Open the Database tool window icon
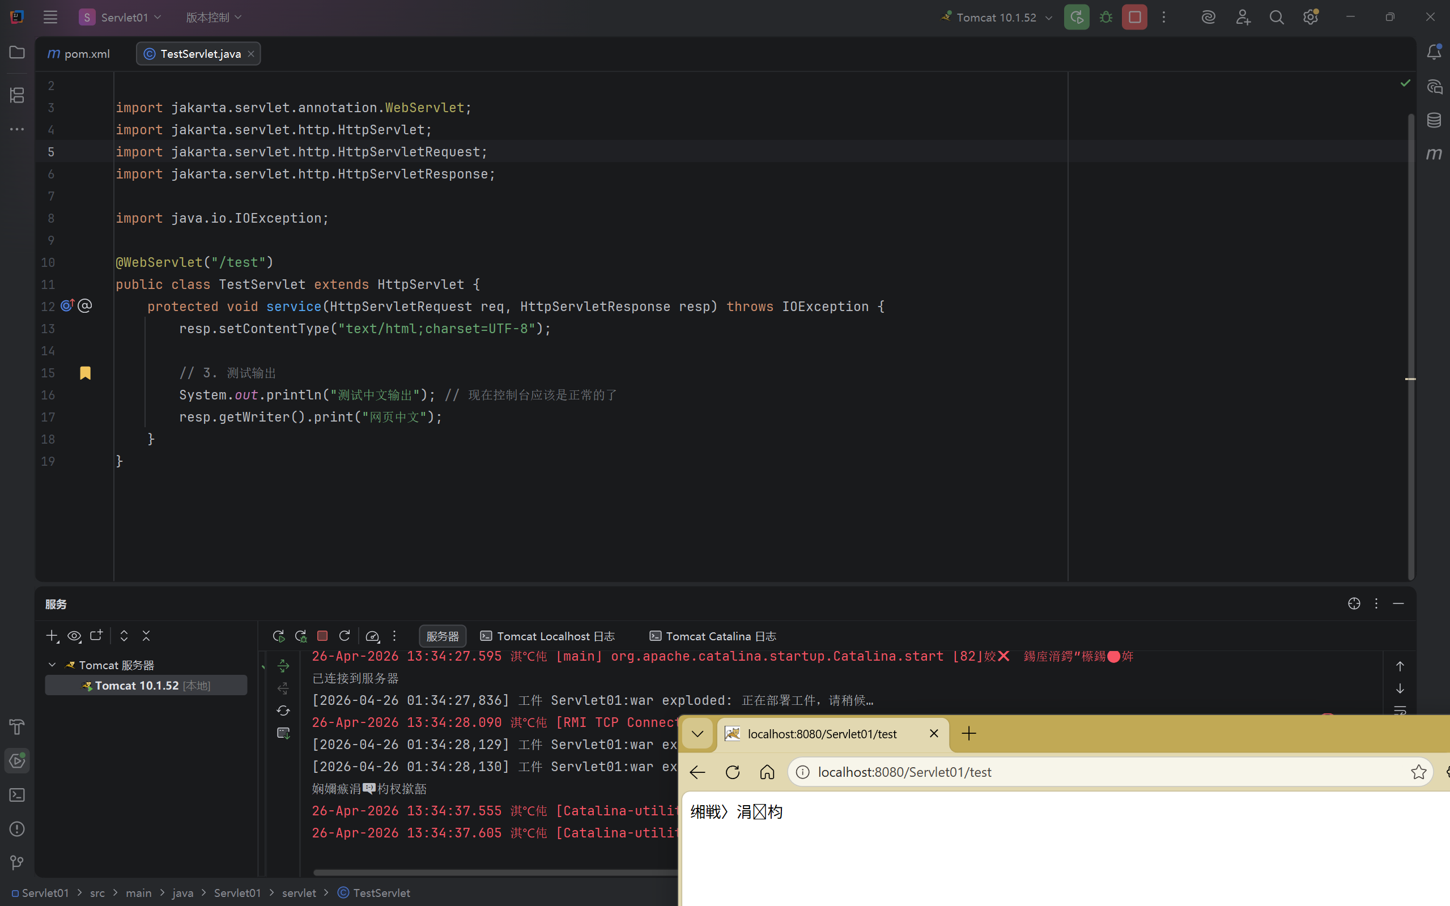Screen dimensions: 1450x906 (x=1434, y=120)
